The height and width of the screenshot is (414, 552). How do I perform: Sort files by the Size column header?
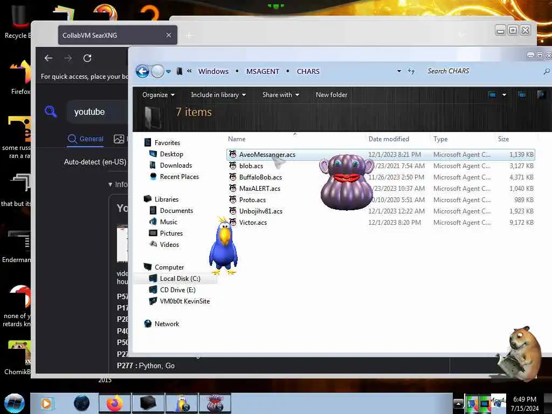click(x=503, y=139)
